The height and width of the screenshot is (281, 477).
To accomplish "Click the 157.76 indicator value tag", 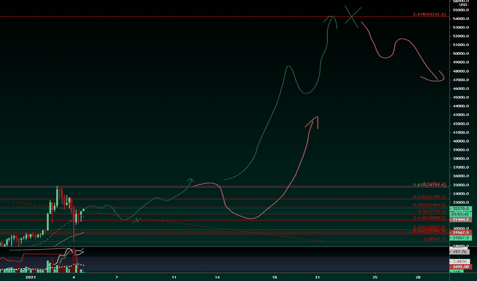I will pyautogui.click(x=460, y=252).
